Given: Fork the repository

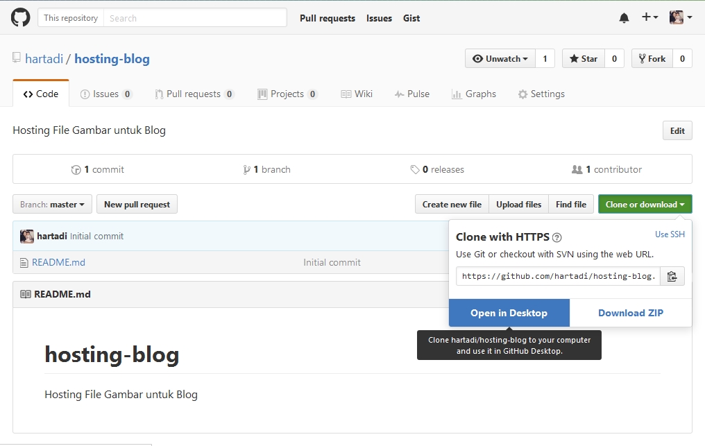Looking at the screenshot, I should click(652, 59).
